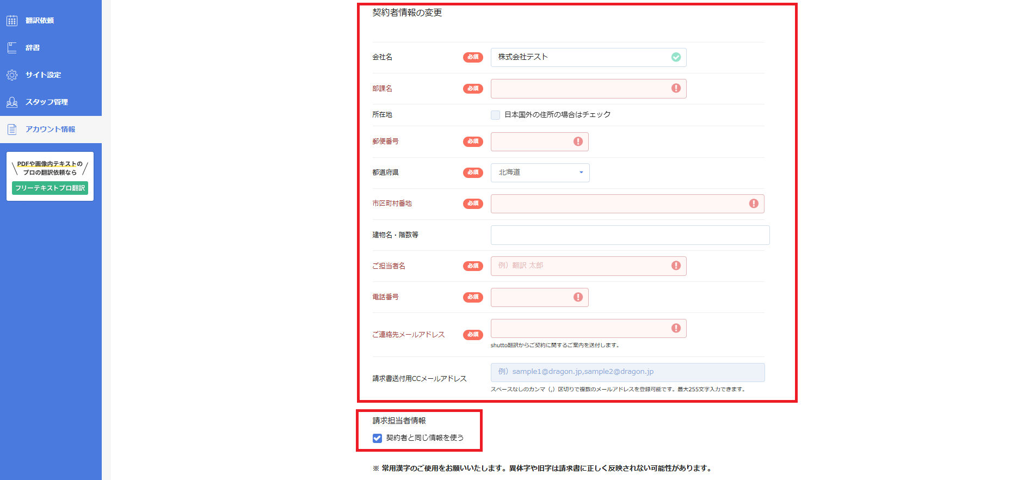
Task: Click the error icon in 部課名 field
Action: [676, 88]
